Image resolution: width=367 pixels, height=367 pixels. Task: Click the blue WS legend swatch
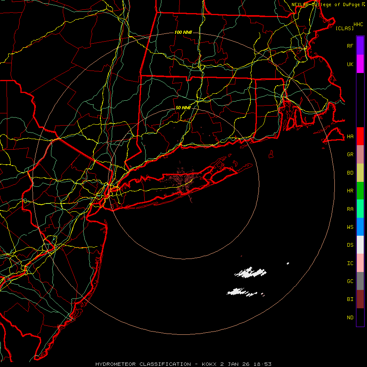360,227
